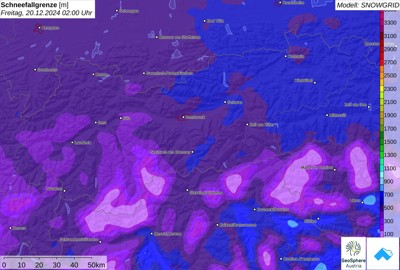Click the Mittersill town label

click(x=338, y=115)
